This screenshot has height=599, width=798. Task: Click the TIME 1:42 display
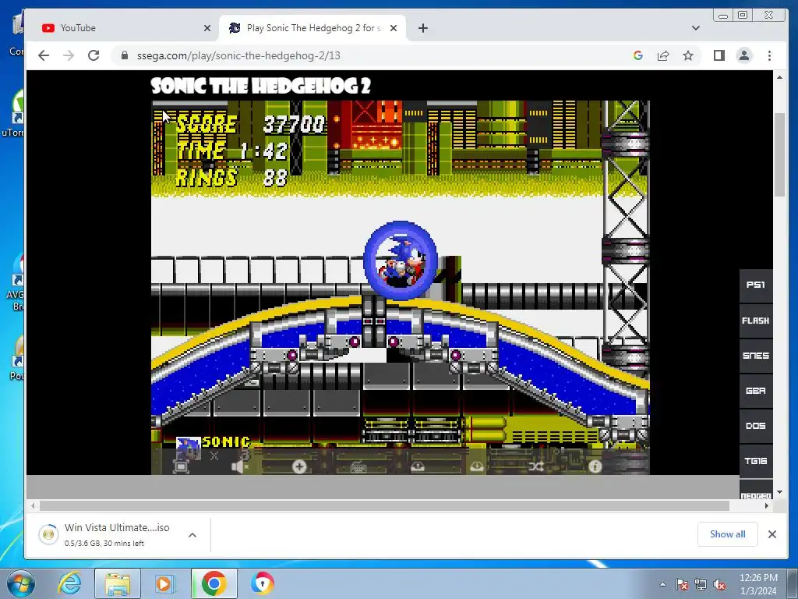point(232,151)
